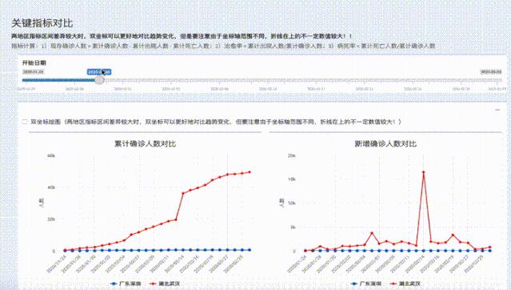Click the 15k axis label on new-cases chart
Viewport: 511px width, 290px height.
point(291,179)
